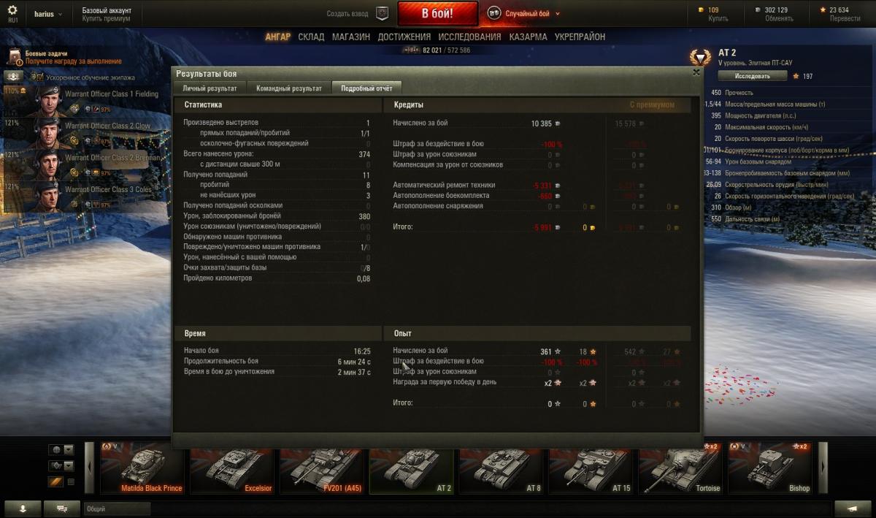Click the orange stripe favorites filter icon
This screenshot has height=518, width=876.
55,481
